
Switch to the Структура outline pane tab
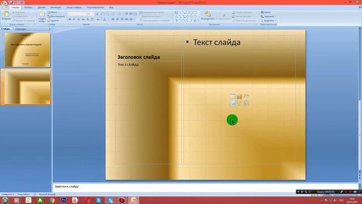click(20, 29)
